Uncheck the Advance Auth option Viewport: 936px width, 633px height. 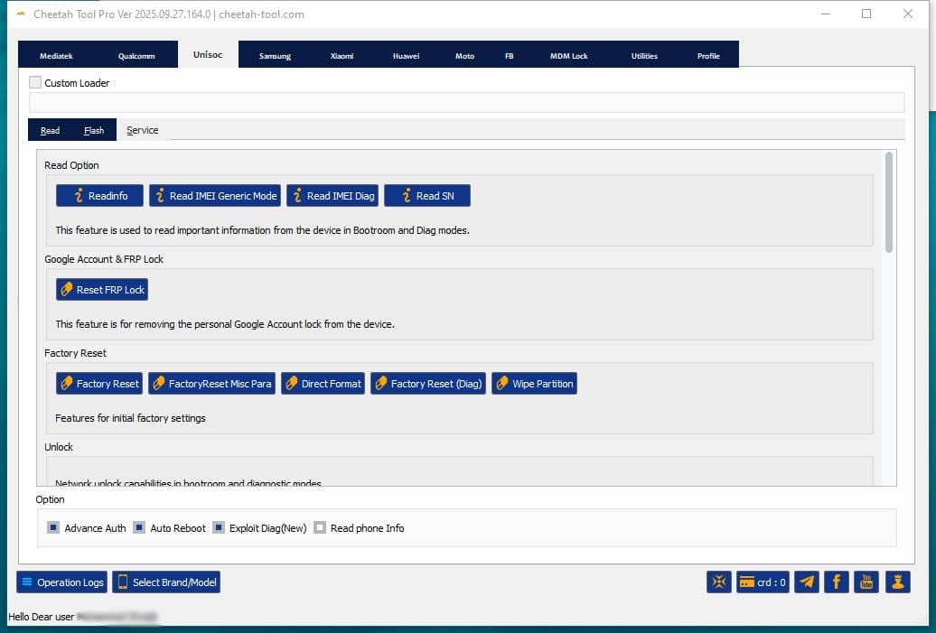[x=53, y=528]
